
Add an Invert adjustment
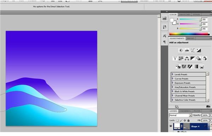(178, 67)
